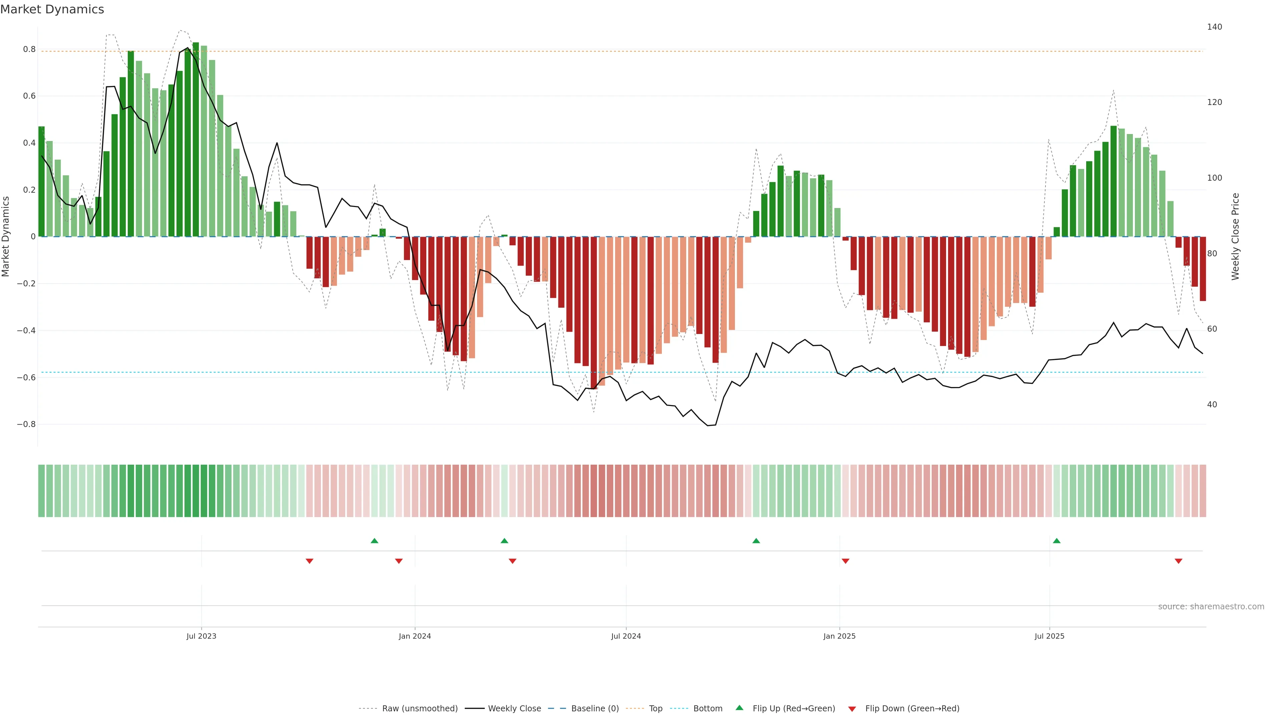Hide the Bottom threshold via its legend label

pyautogui.click(x=708, y=708)
